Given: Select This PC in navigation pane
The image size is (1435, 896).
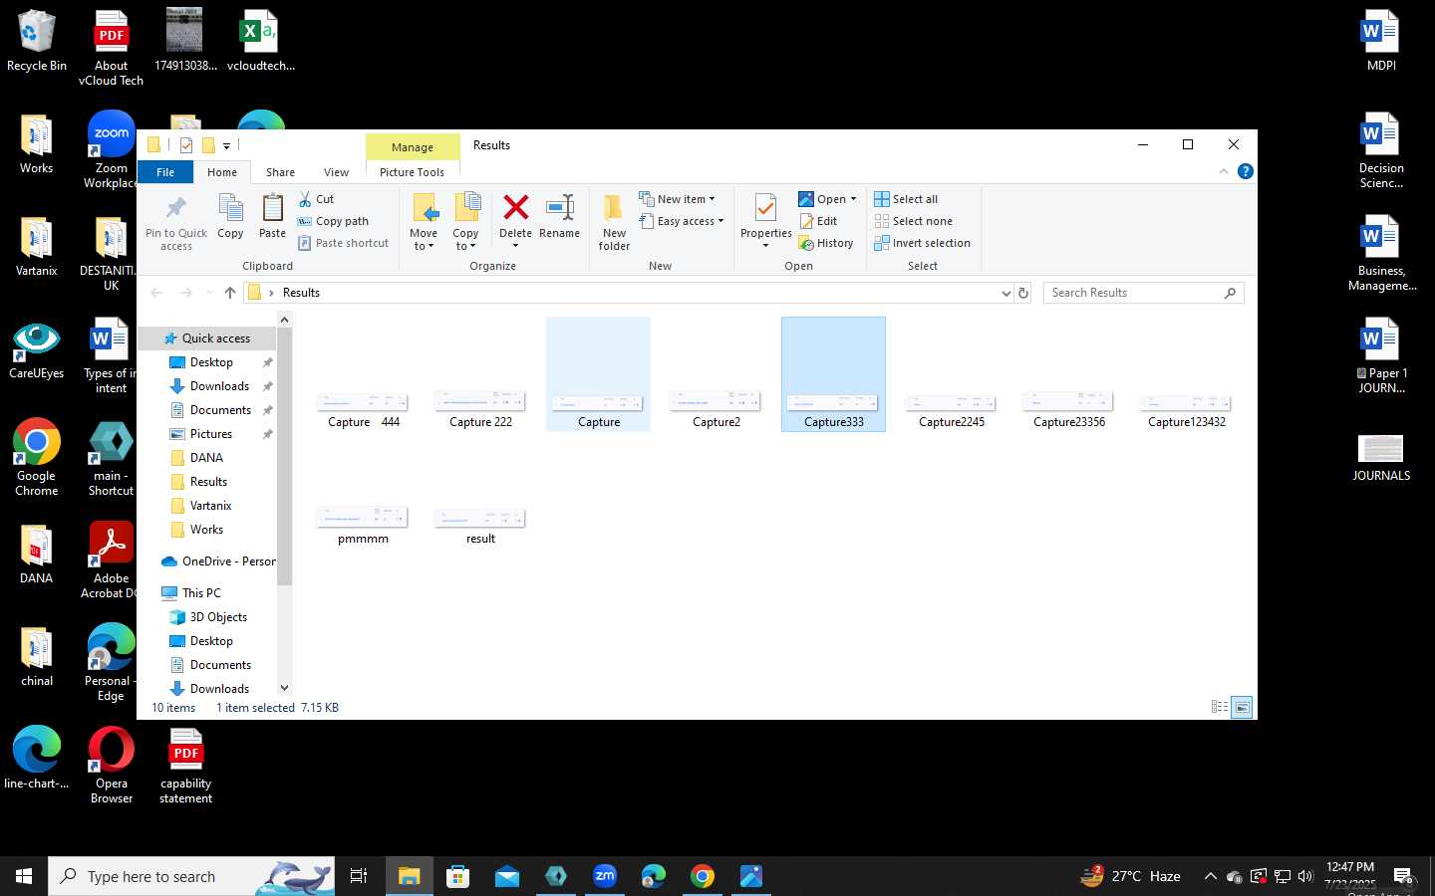Looking at the screenshot, I should [201, 593].
